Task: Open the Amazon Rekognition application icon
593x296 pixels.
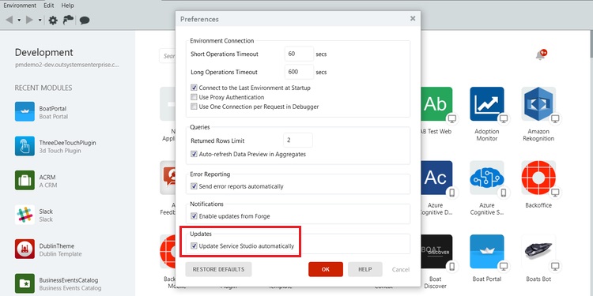Action: coord(538,104)
